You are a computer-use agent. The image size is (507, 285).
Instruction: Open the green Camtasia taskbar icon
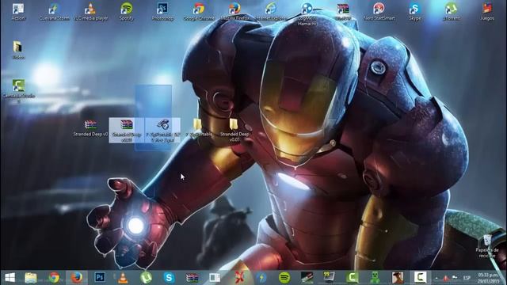352,278
